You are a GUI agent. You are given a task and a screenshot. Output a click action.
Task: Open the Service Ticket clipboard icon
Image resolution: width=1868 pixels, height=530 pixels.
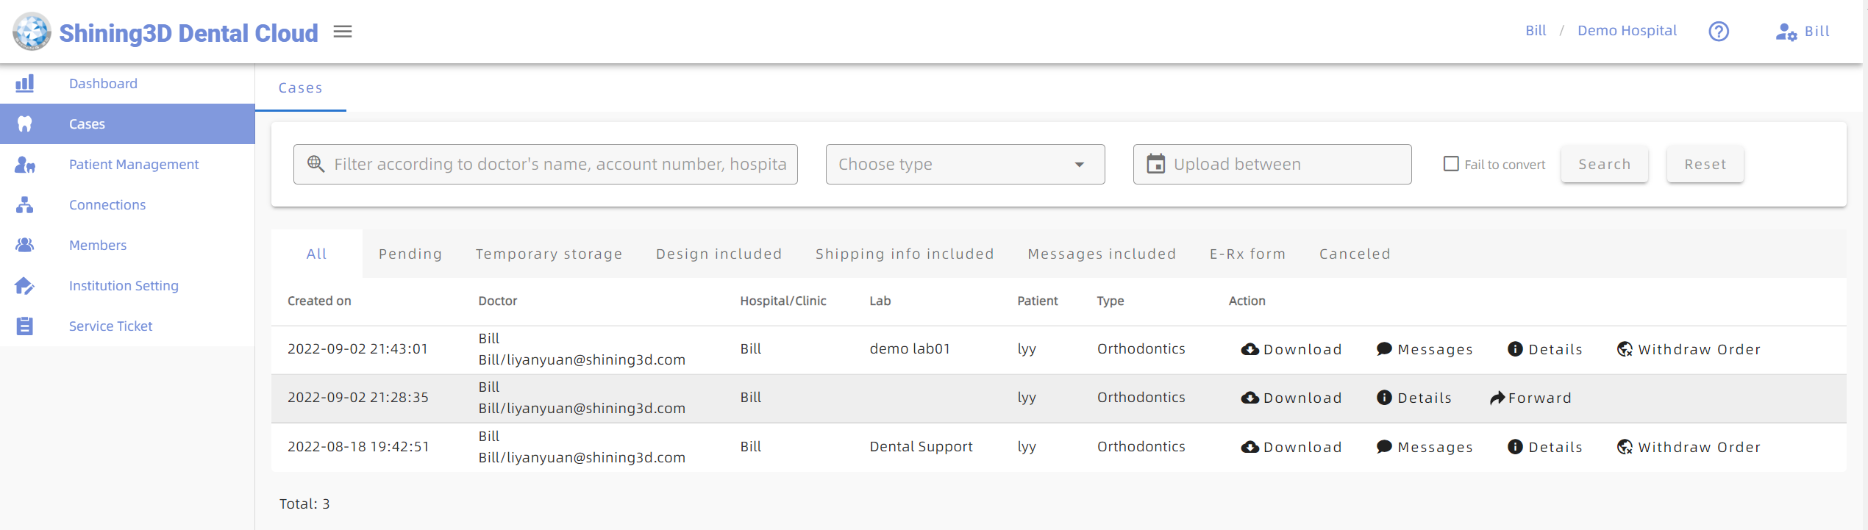click(25, 326)
